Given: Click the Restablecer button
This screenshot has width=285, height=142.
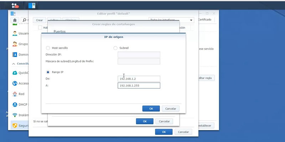Looking at the screenshot, I should pyautogui.click(x=206, y=126).
